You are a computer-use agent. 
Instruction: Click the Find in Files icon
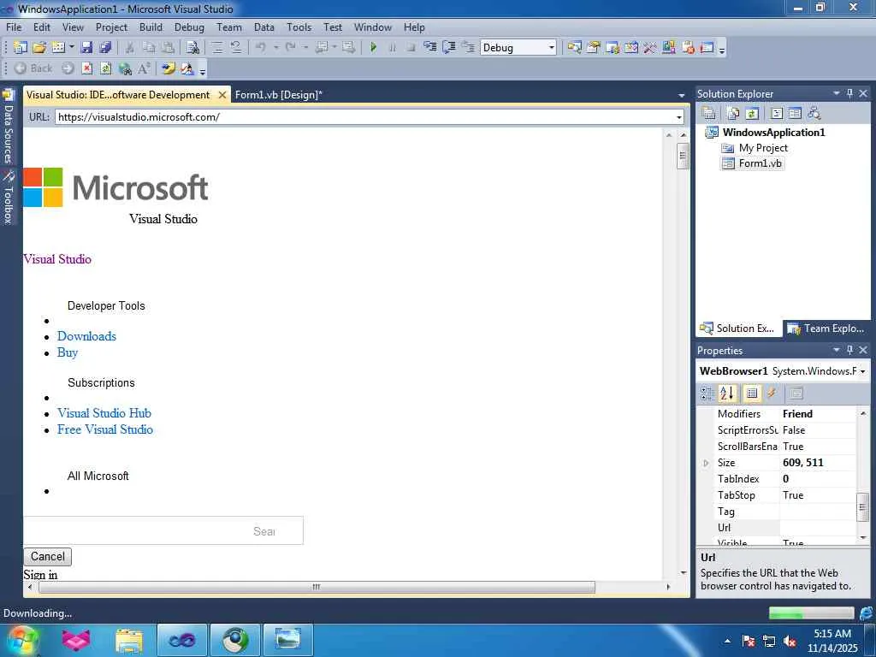pyautogui.click(x=192, y=48)
